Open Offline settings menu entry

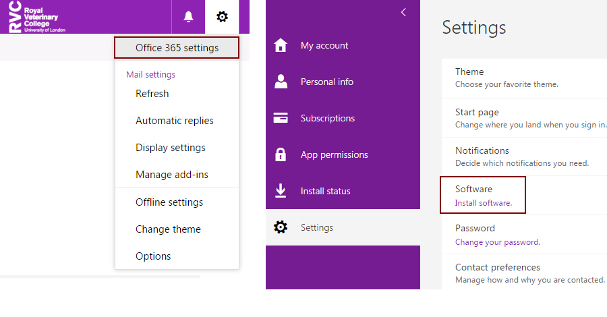[x=169, y=202]
